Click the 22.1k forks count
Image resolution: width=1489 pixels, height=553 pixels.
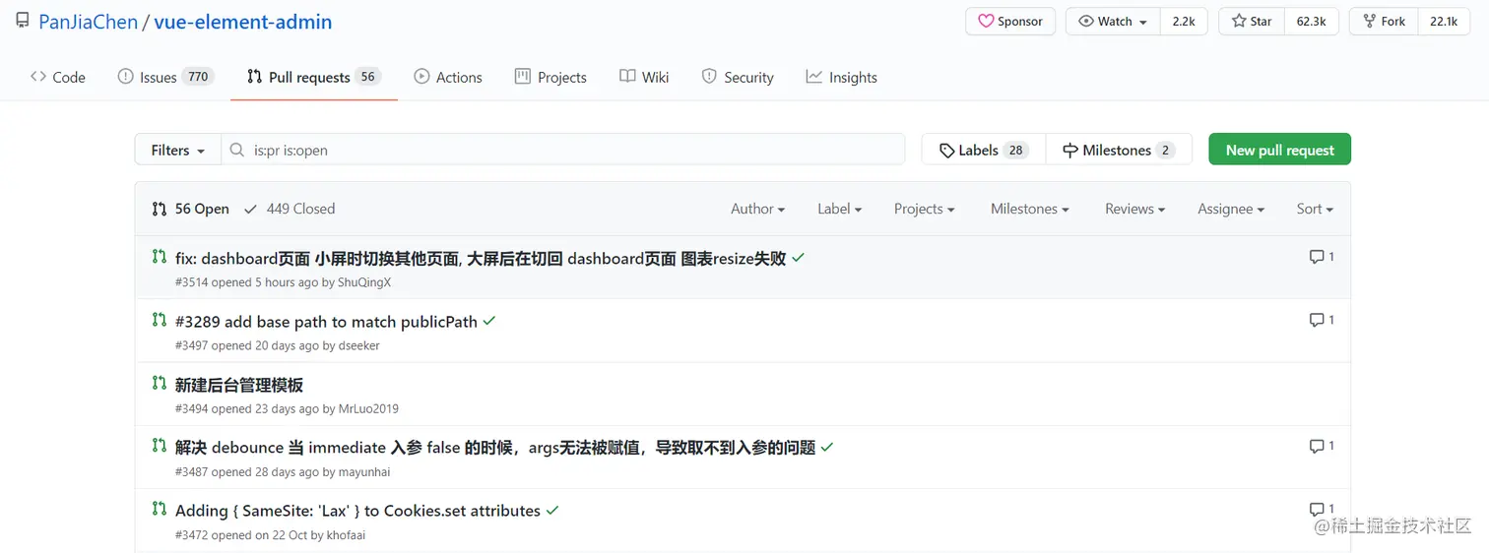click(1444, 22)
